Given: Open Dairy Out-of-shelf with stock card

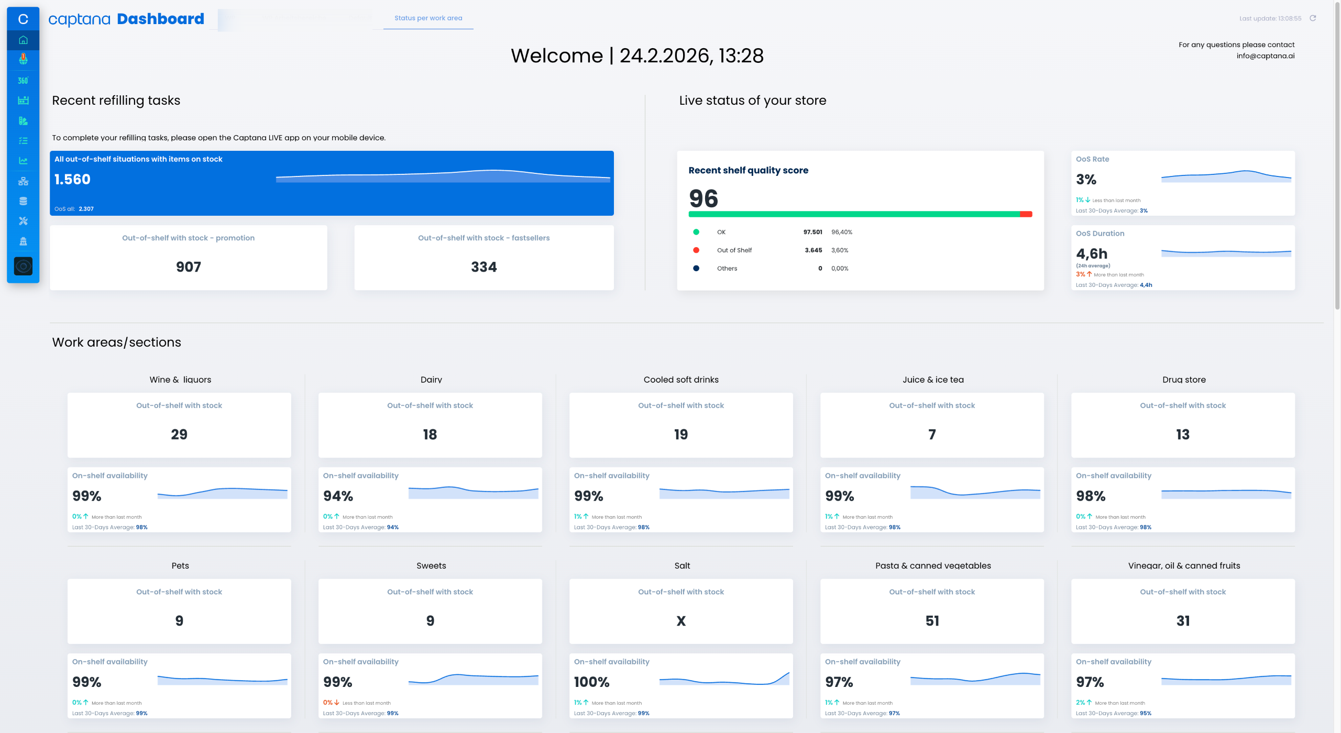Looking at the screenshot, I should 430,425.
